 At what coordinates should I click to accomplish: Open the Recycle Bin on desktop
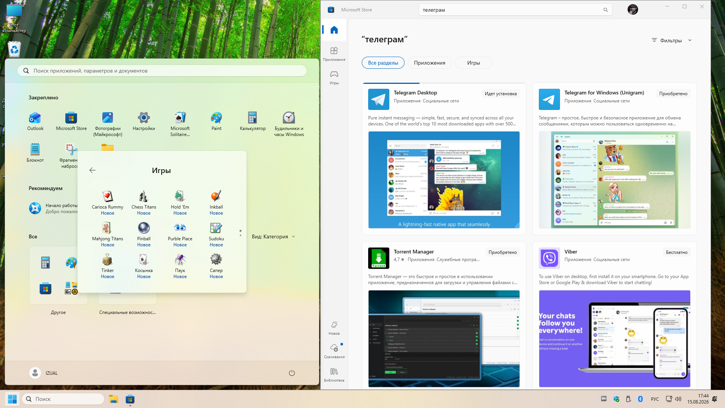tap(14, 49)
